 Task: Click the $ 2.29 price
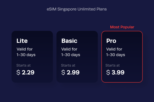pyautogui.click(x=25, y=72)
